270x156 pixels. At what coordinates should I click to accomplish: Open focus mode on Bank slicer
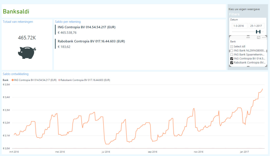click(259, 37)
